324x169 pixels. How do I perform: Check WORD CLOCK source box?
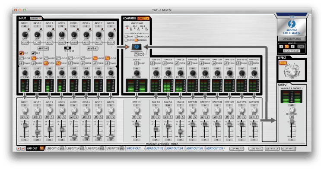[136, 37]
